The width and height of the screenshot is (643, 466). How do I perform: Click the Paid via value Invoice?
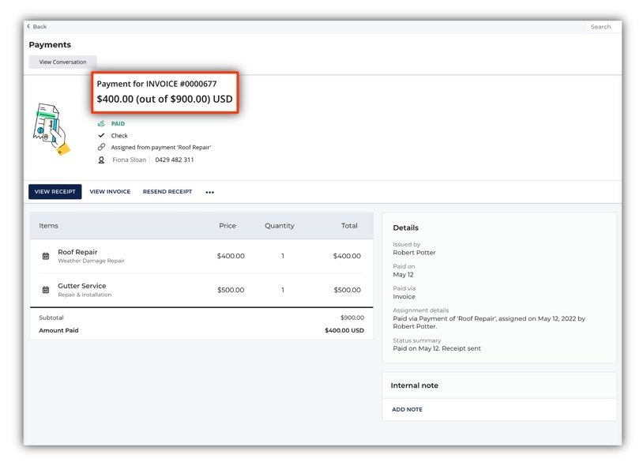pyautogui.click(x=404, y=297)
